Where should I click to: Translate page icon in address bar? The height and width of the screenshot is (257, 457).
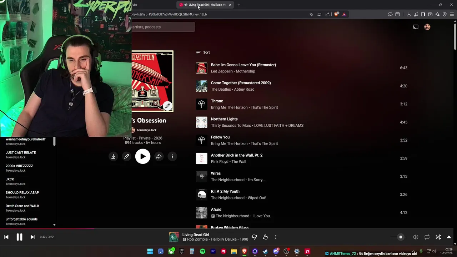tap(311, 14)
